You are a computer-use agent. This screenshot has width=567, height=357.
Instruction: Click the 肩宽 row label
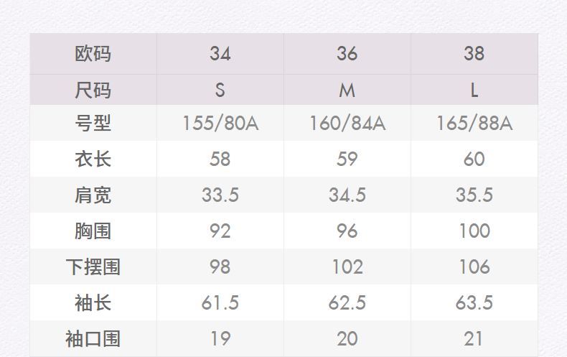pyautogui.click(x=93, y=195)
